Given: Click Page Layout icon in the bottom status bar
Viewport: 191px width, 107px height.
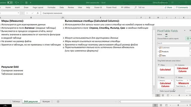Looking at the screenshot, I should [161, 105].
